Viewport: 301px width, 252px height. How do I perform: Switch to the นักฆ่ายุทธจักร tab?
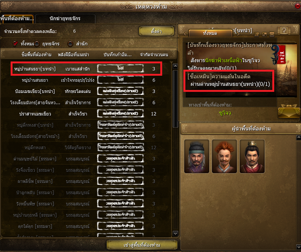tap(65, 18)
